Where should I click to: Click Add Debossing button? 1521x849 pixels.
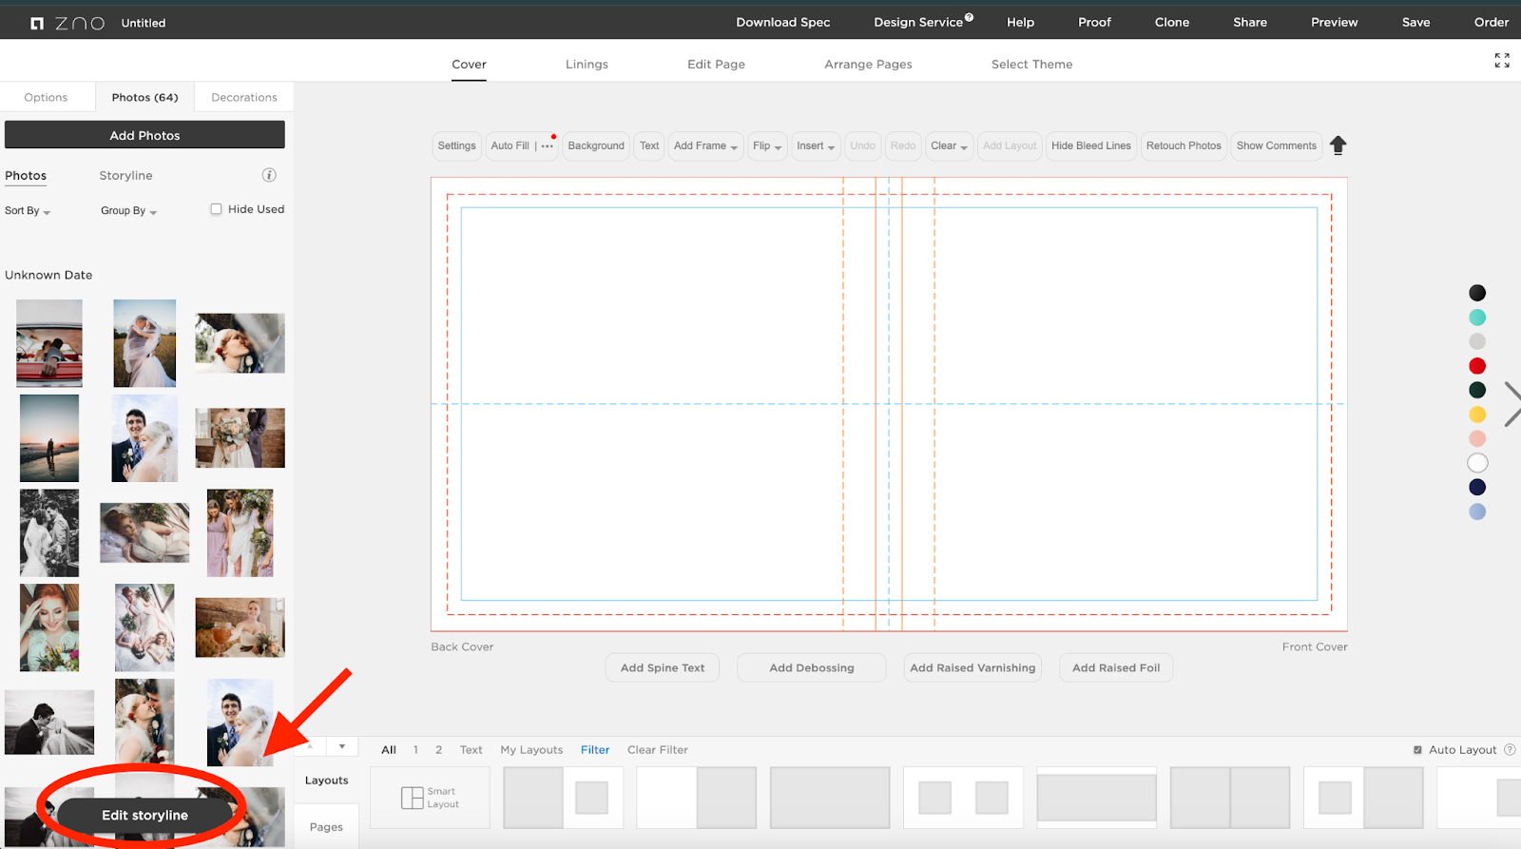(812, 667)
